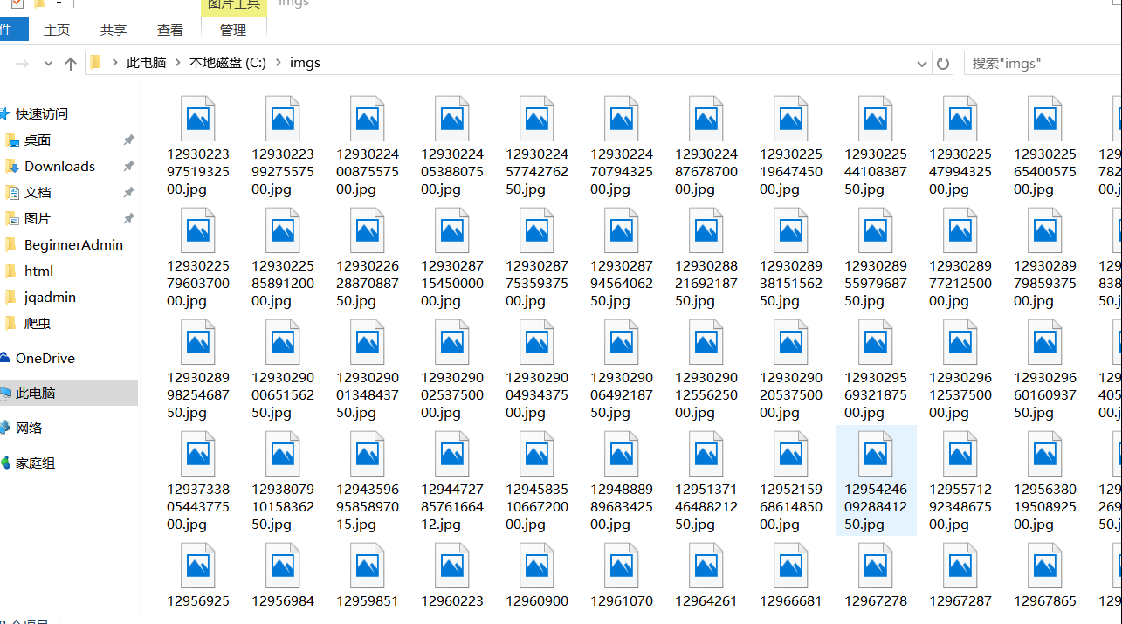This screenshot has height=624, width=1122.
Task: Open 快速访问 in navigation pane
Action: click(41, 113)
